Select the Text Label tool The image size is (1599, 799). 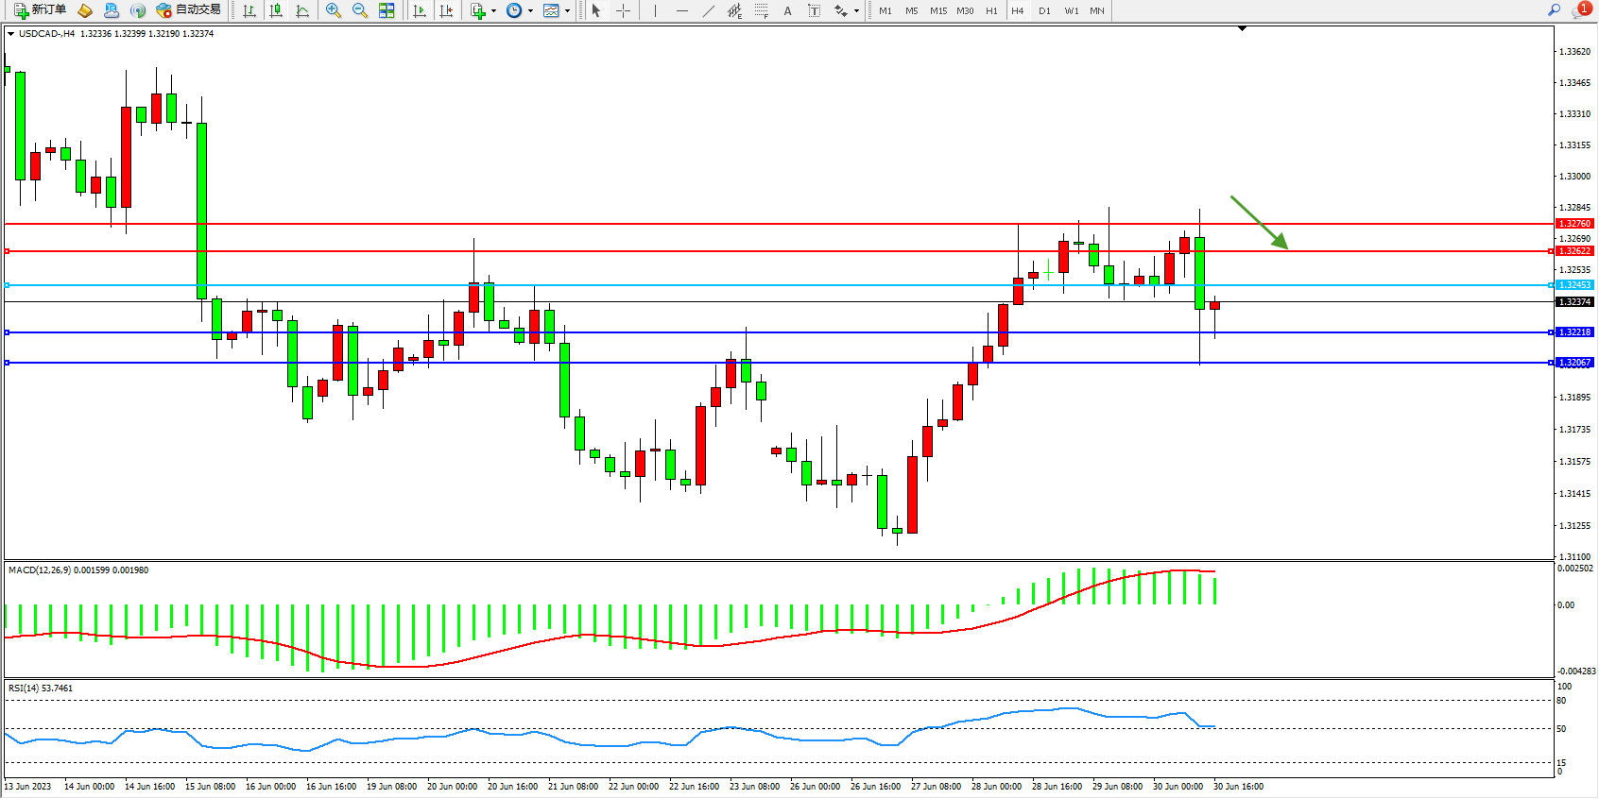coord(814,10)
